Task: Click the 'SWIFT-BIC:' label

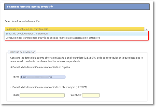Action: [x=76, y=95]
